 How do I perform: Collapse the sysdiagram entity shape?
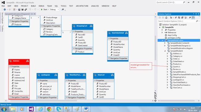tap(56, 75)
